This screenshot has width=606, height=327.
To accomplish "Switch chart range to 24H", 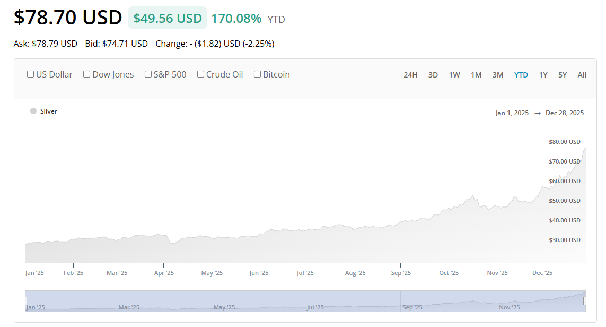I will coord(410,75).
